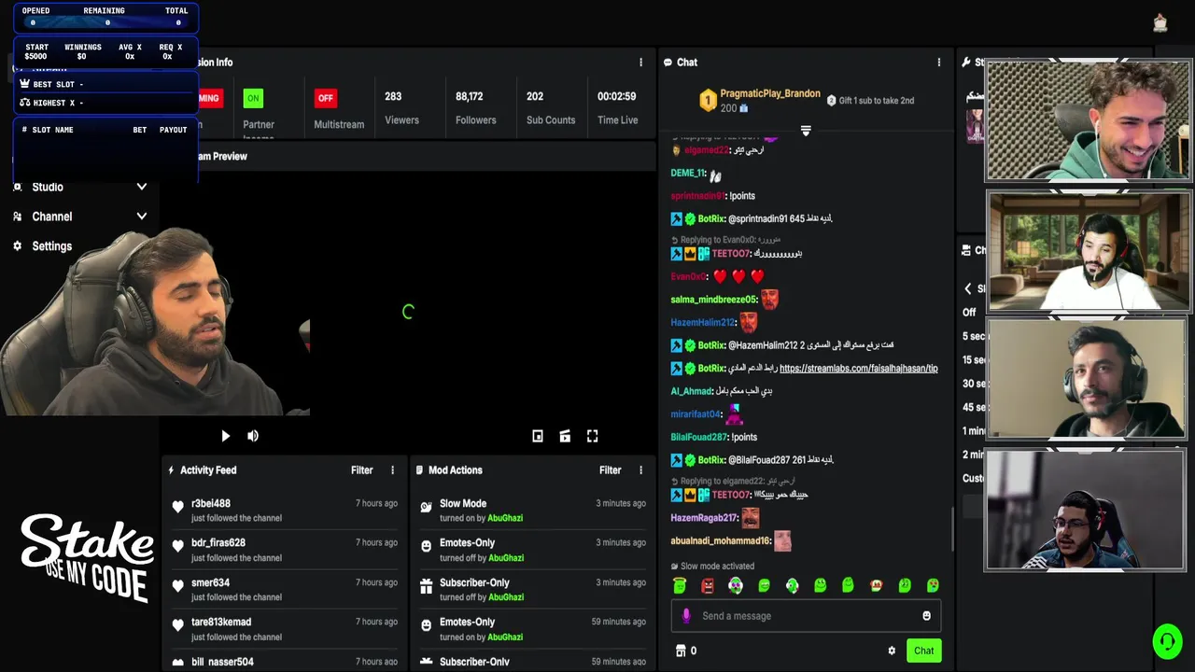Click salma_mindbreeze05 username in chat
Image resolution: width=1195 pixels, height=672 pixels.
click(x=713, y=300)
